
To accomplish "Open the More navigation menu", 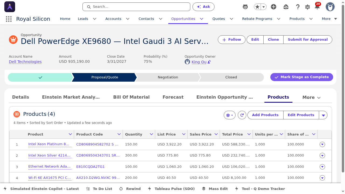I will (329, 19).
